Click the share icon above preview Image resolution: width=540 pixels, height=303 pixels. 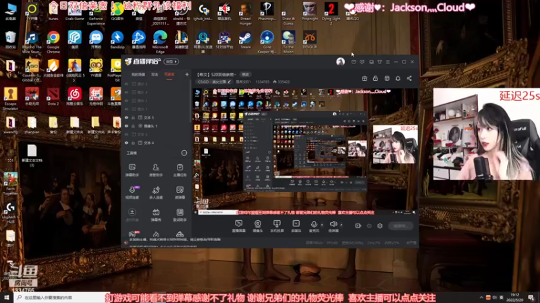[409, 78]
